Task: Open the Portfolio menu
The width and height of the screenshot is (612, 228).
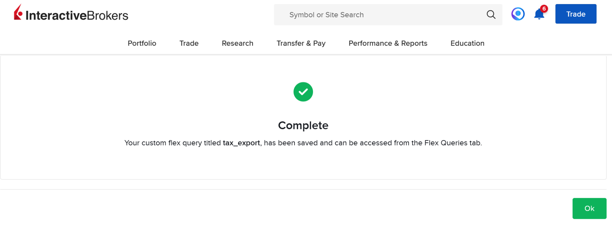Action: 142,43
